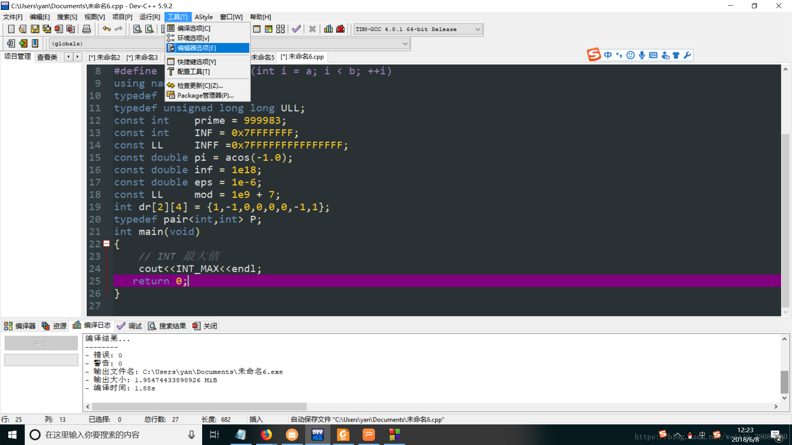Click Sogou IME microphone voice input icon

pos(642,55)
